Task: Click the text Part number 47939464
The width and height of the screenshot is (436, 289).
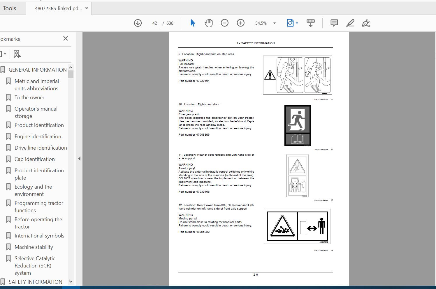Action: coord(194,81)
